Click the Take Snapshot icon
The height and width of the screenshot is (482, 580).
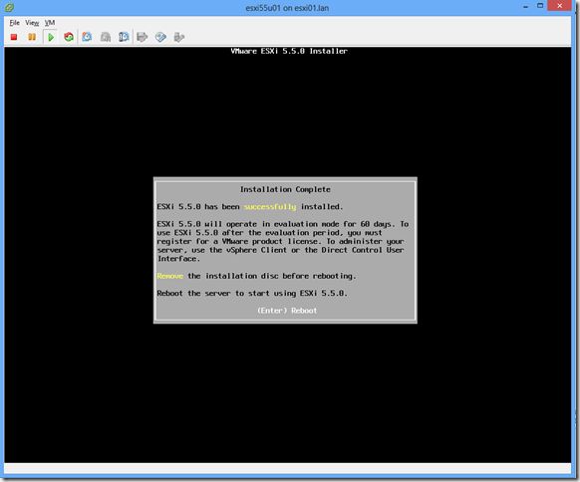click(x=87, y=37)
